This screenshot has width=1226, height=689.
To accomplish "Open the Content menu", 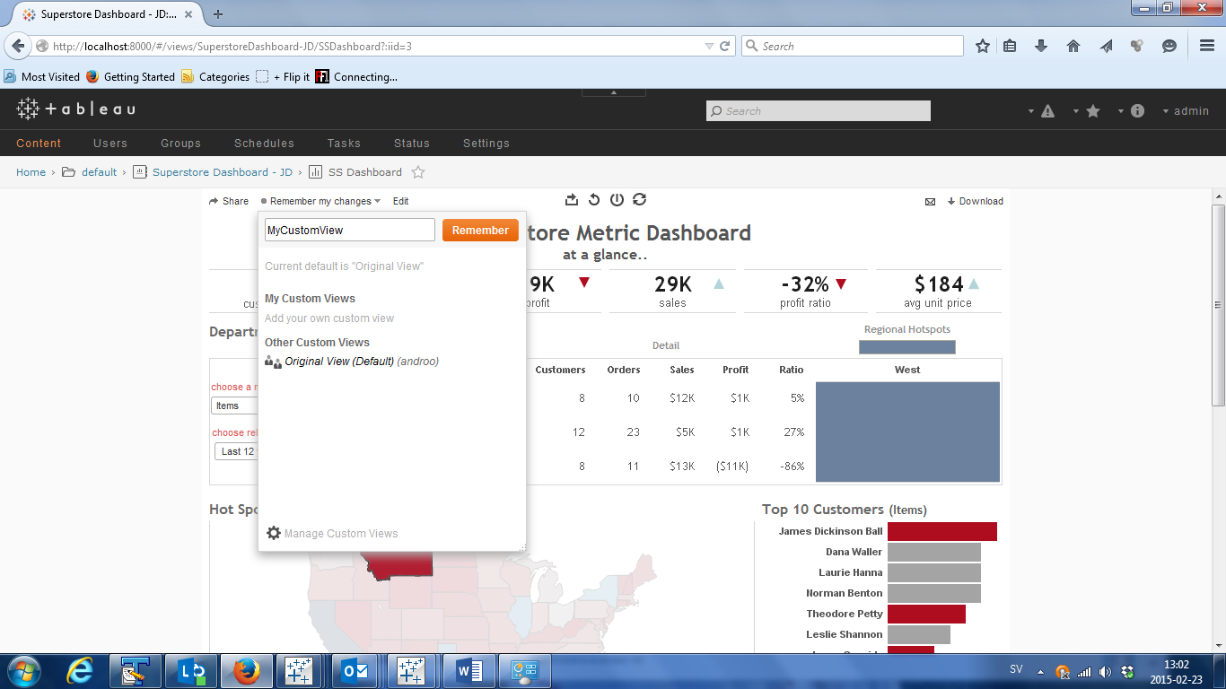I will [x=39, y=143].
